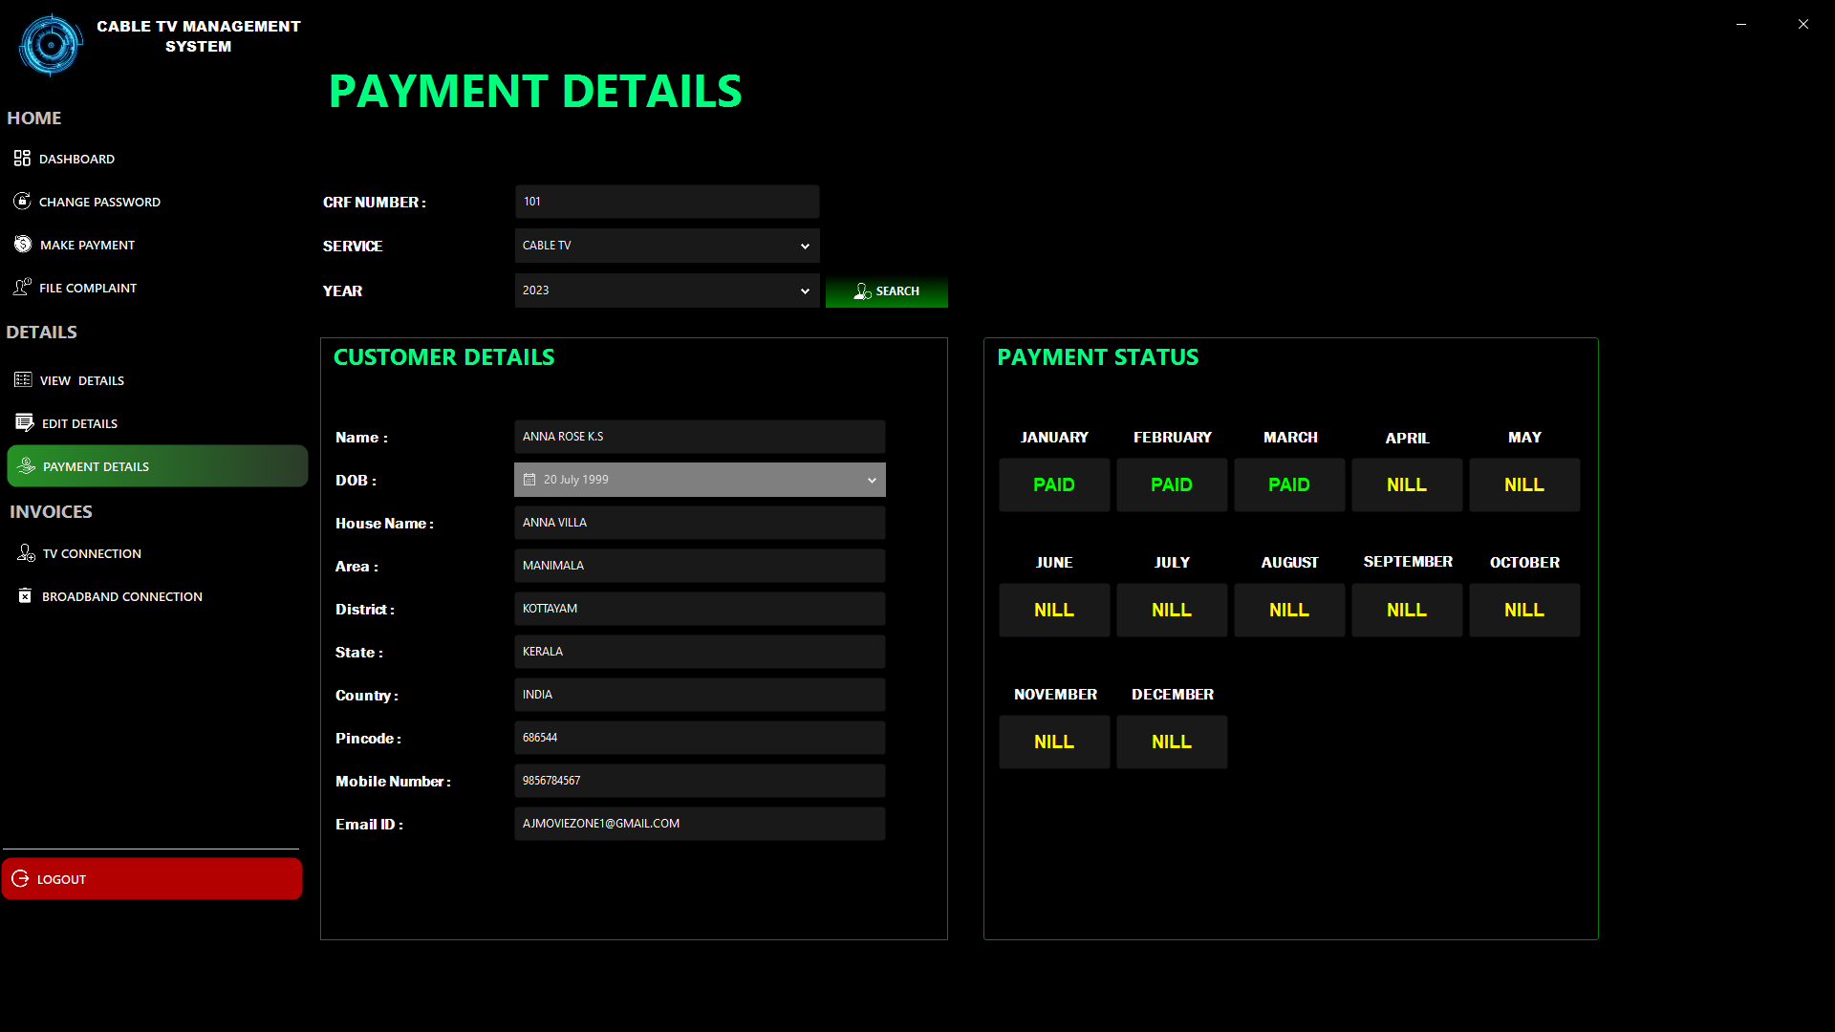Click the View Details list icon
Image resolution: width=1835 pixels, height=1032 pixels.
23,380
